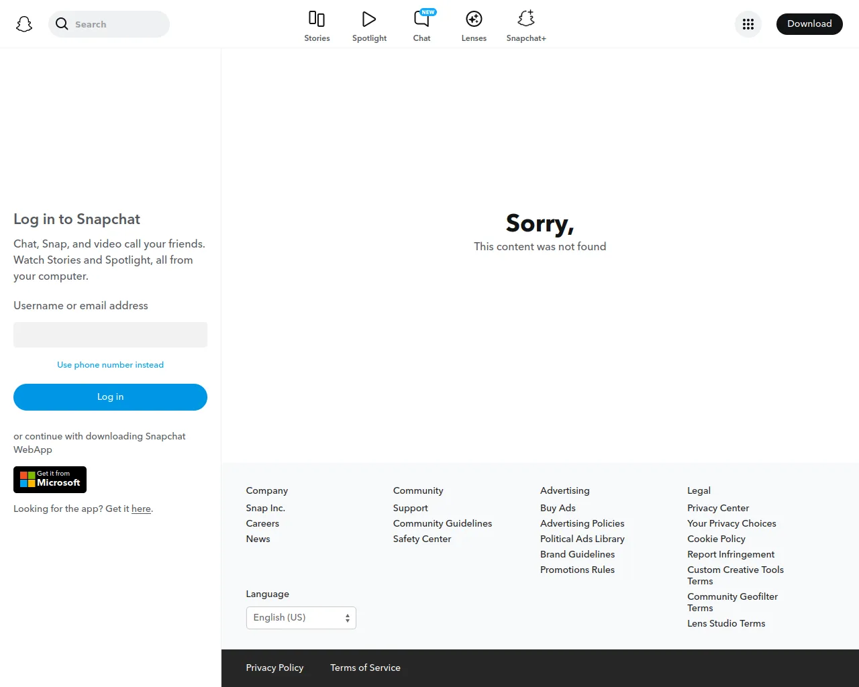Click Use phone number instead
This screenshot has height=687, width=859.
[110, 365]
